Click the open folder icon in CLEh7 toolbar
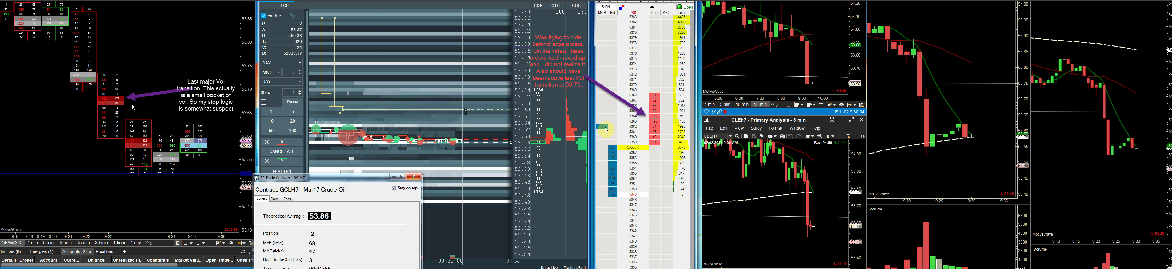This screenshot has width=1172, height=269. click(771, 136)
